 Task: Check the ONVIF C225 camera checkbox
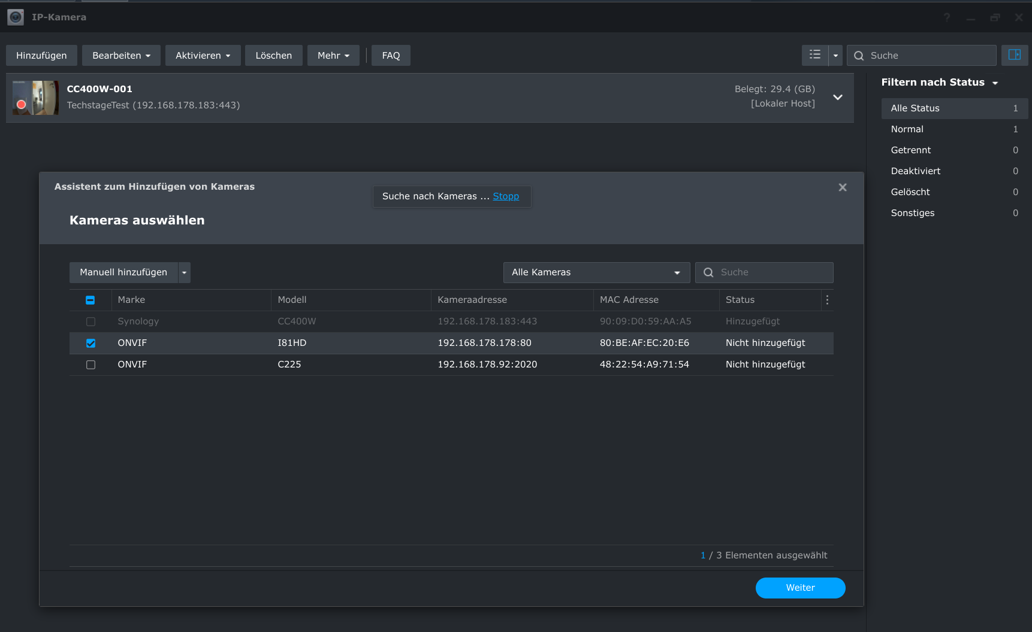tap(90, 364)
